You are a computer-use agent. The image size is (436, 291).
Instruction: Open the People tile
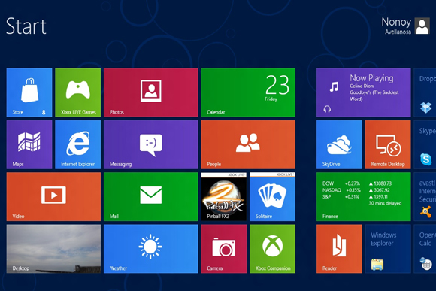[x=248, y=144]
